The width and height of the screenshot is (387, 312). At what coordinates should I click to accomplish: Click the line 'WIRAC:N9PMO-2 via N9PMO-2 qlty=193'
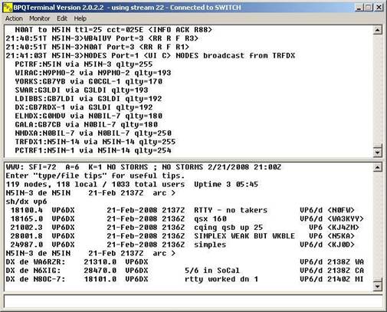[x=93, y=73]
